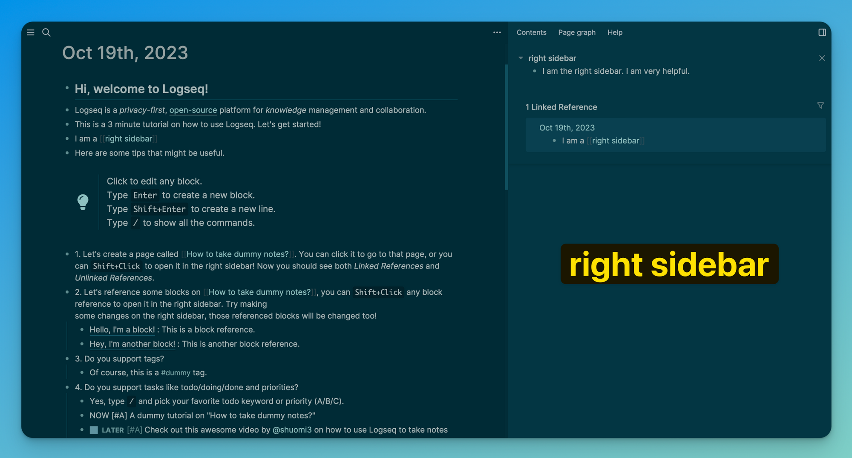Viewport: 852px width, 458px height.
Task: Click bullet of '1. Let's create a page' block
Action: tap(67, 254)
